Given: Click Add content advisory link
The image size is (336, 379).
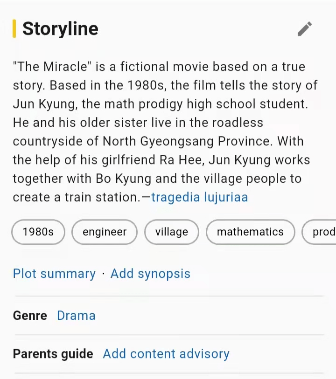Looking at the screenshot, I should point(166,354).
